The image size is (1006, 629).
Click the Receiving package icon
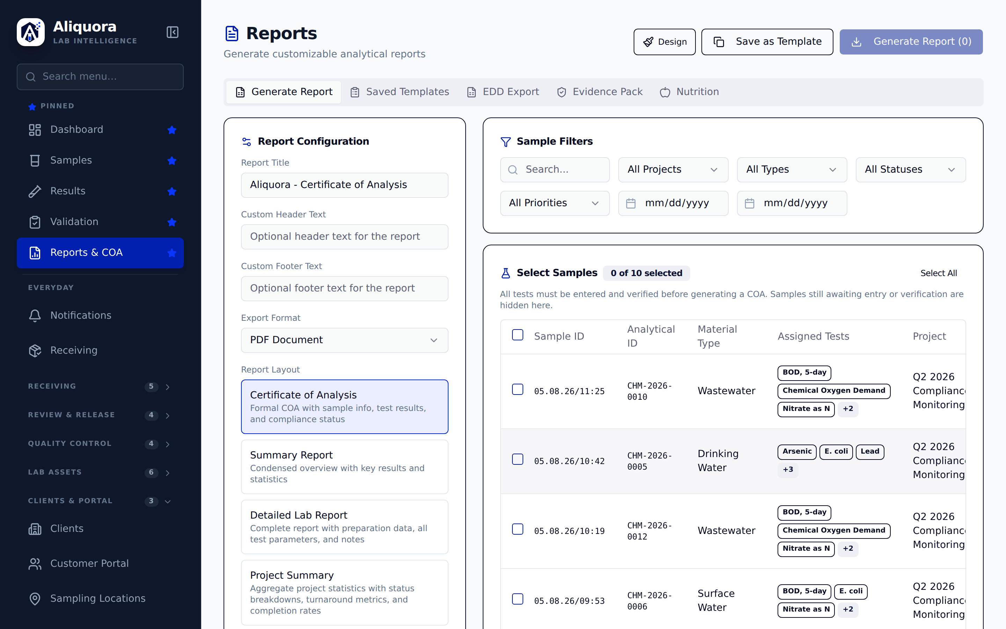[35, 351]
